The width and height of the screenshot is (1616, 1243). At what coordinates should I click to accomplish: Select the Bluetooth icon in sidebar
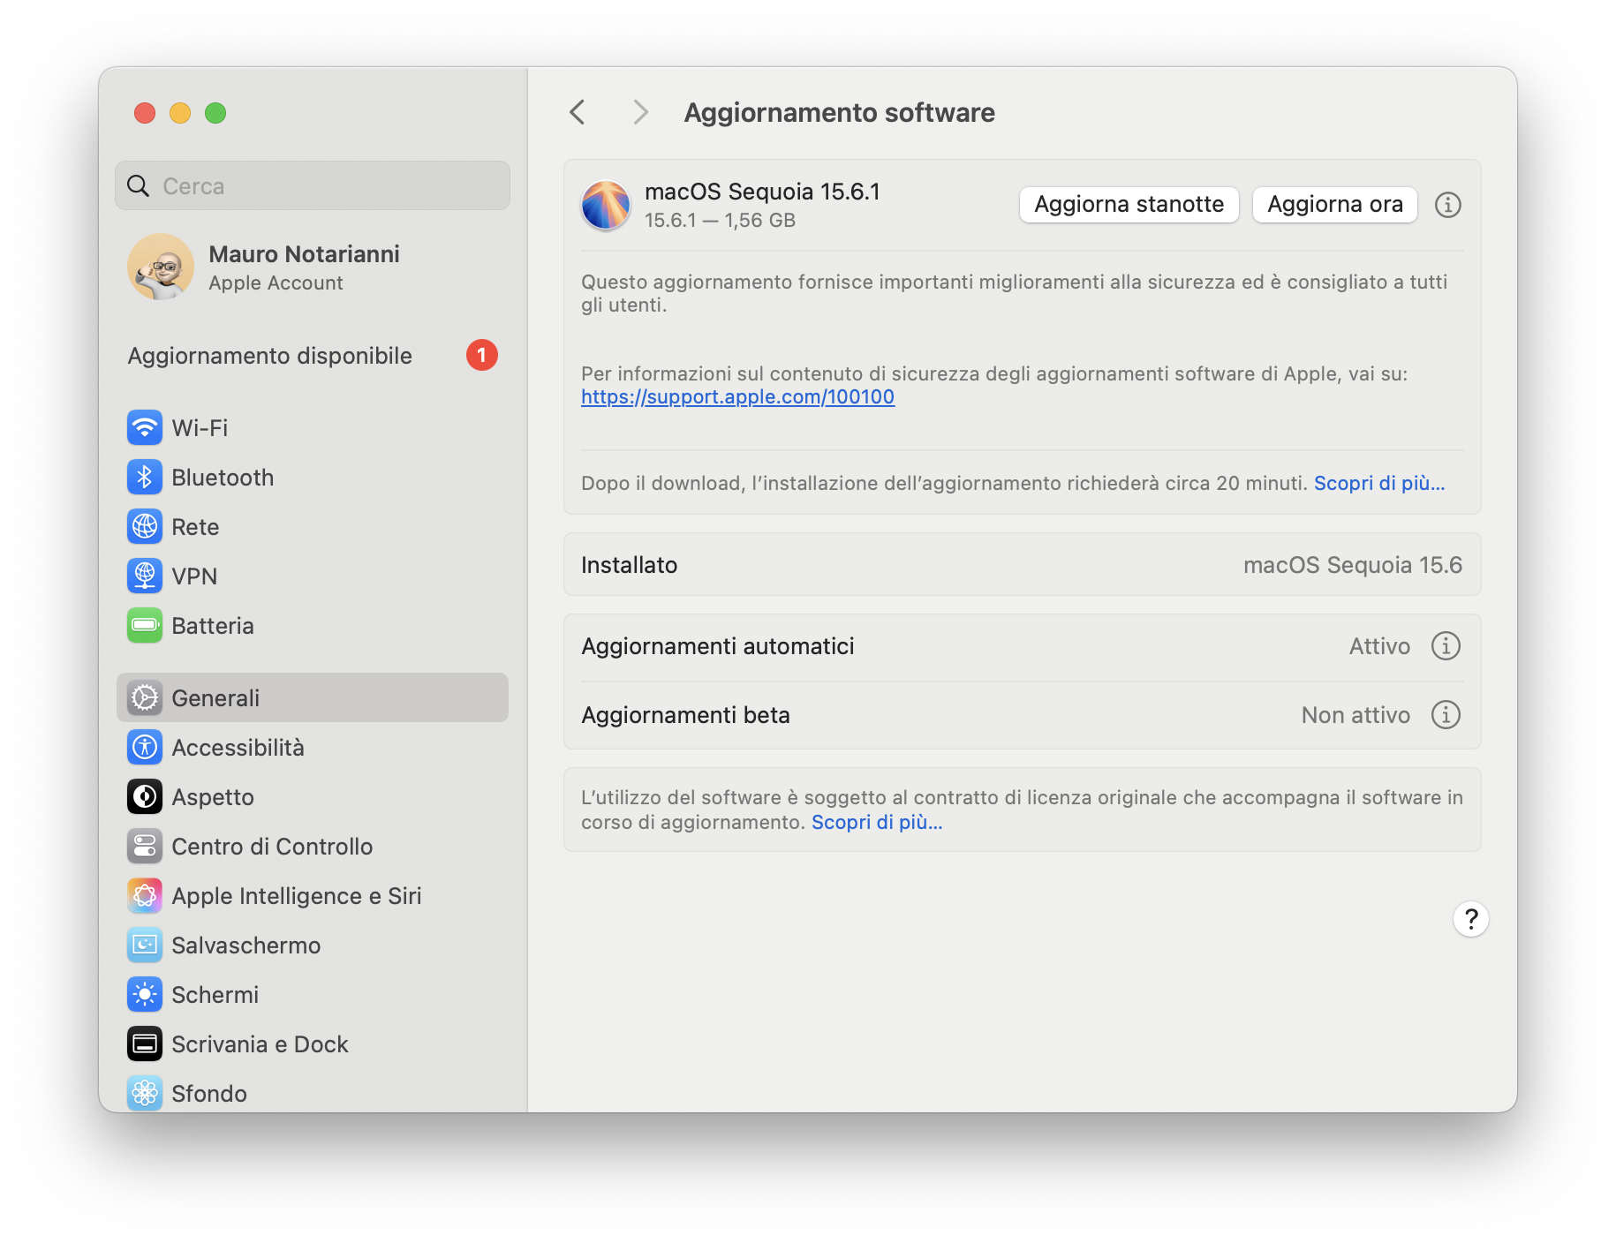pyautogui.click(x=145, y=478)
